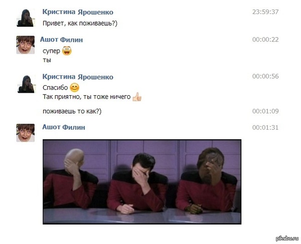Click the thumbs-up emoji after 'ничего'

[137, 97]
